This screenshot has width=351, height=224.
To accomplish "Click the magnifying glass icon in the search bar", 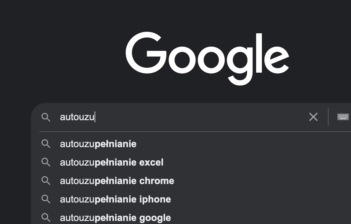I will pos(46,117).
